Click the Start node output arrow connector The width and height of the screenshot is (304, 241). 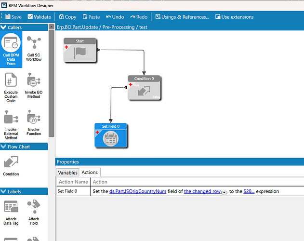pyautogui.click(x=98, y=50)
